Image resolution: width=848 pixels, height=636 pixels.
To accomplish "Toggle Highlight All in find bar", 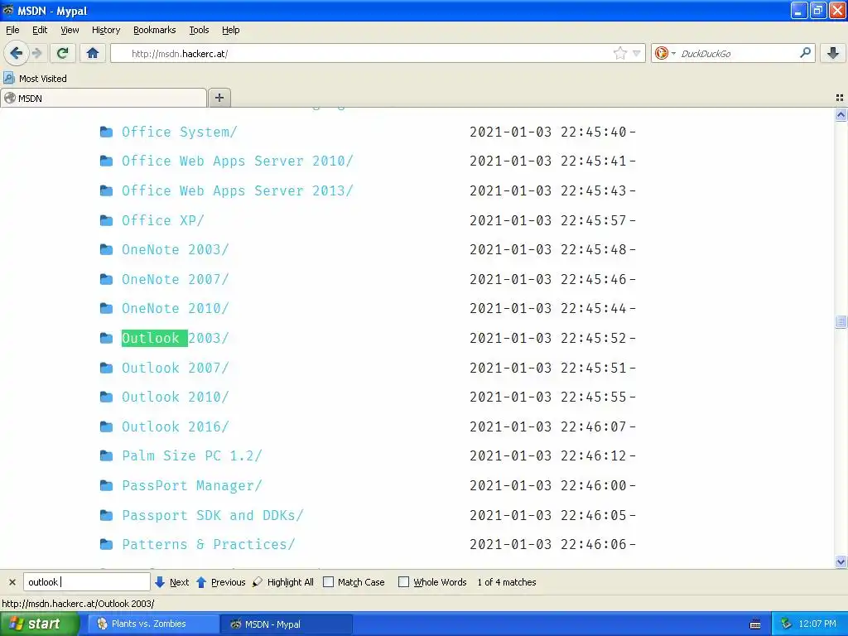I will 283,582.
